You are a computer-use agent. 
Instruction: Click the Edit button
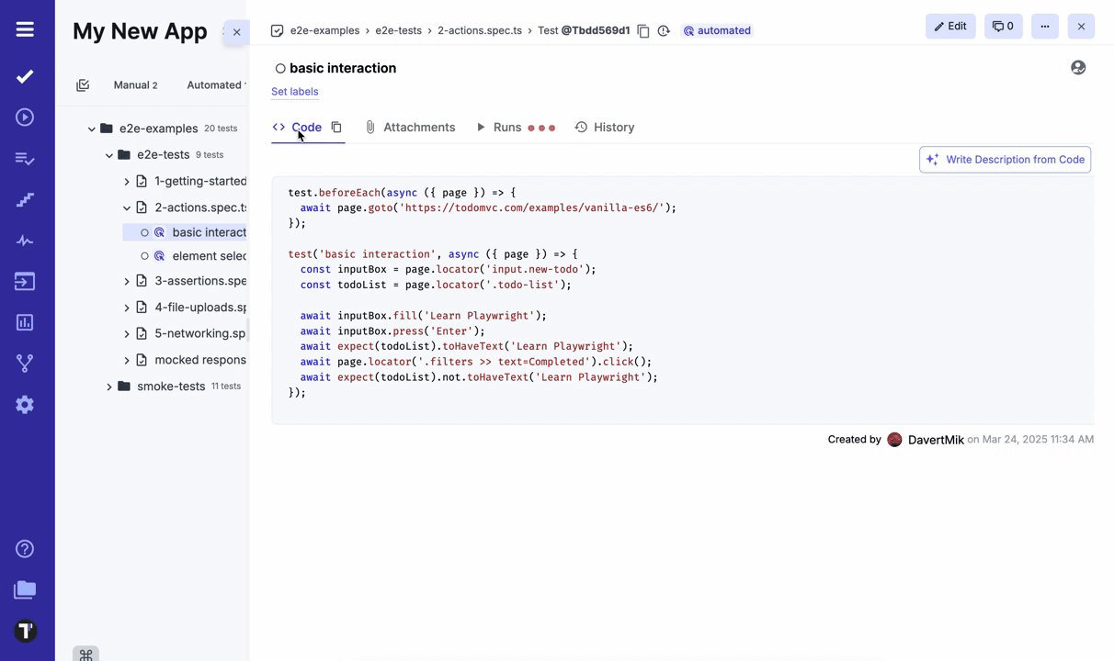(950, 27)
